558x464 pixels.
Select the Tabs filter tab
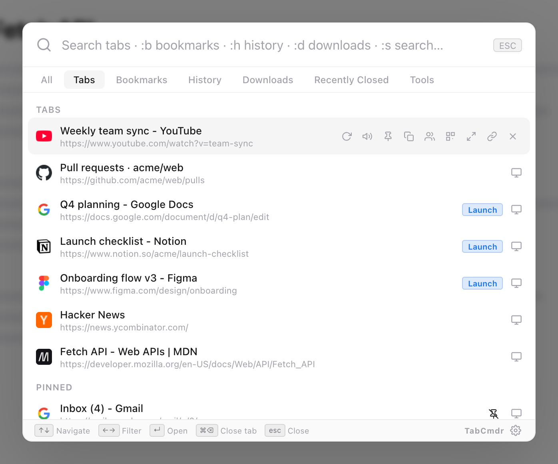(x=84, y=80)
